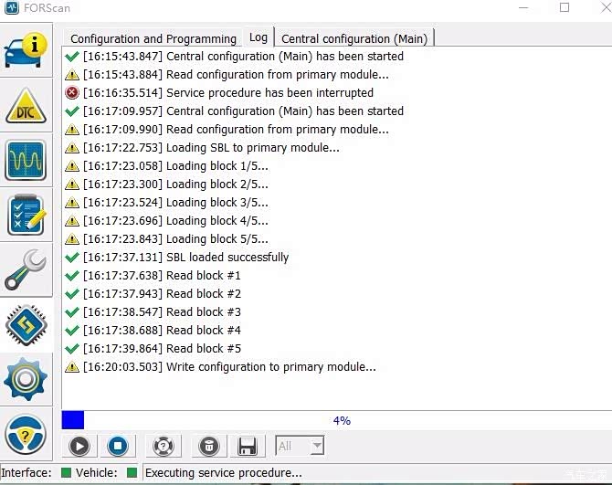This screenshot has width=612, height=485.
Task: Click the red error icon on interrupted entry
Action: 72,93
